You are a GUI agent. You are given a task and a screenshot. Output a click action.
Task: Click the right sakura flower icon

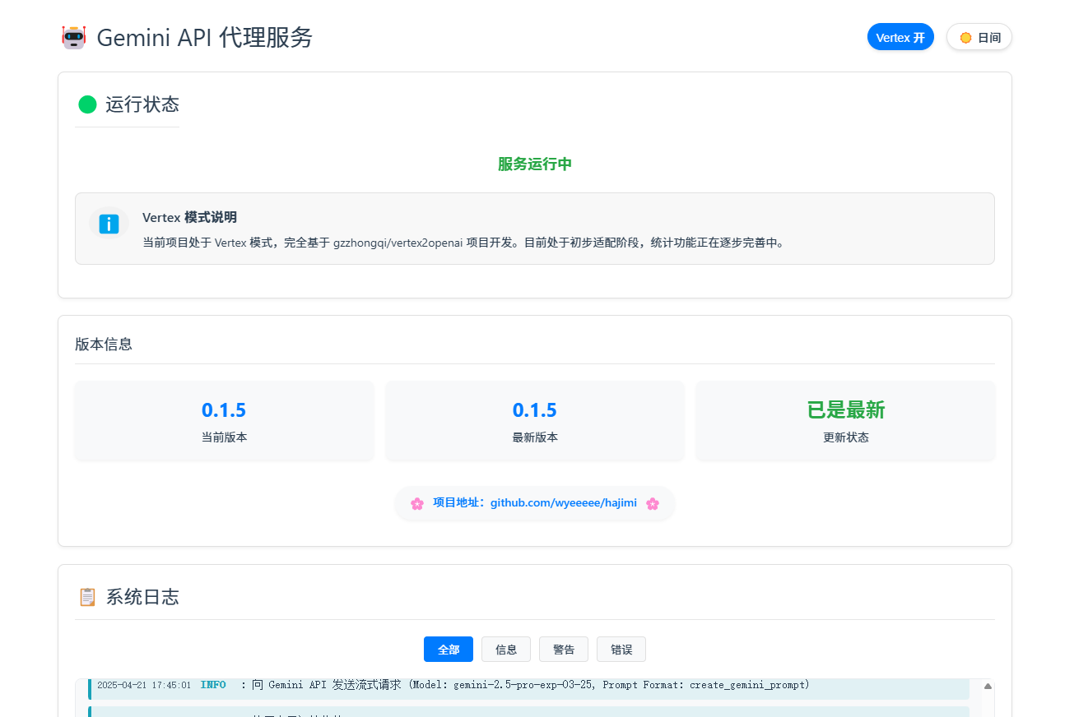coord(652,503)
